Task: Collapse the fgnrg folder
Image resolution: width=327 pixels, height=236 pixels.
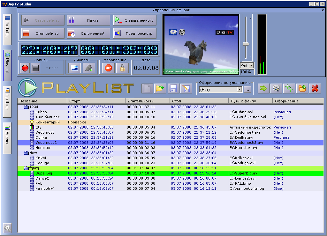Action: (26, 168)
